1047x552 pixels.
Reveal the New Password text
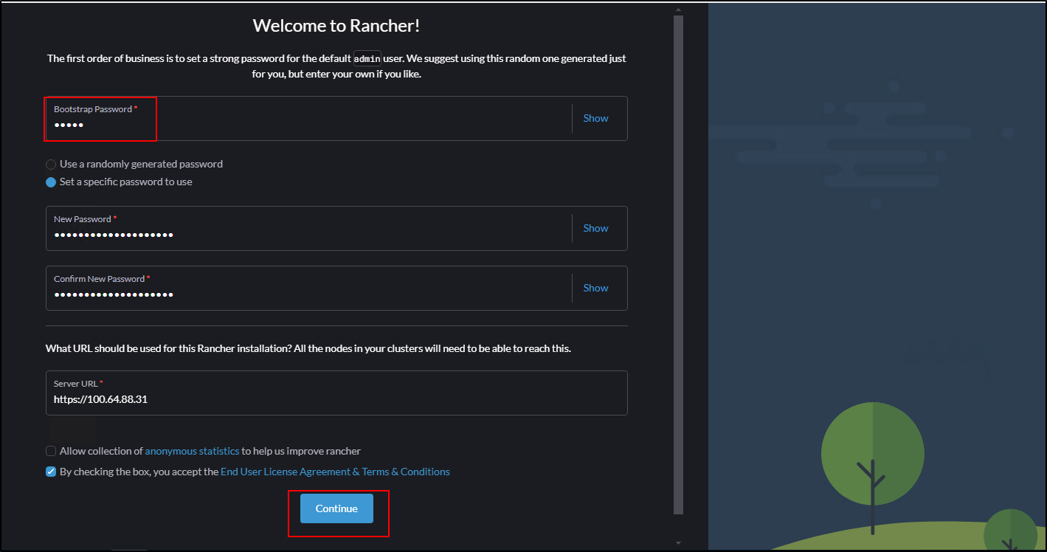coord(595,228)
